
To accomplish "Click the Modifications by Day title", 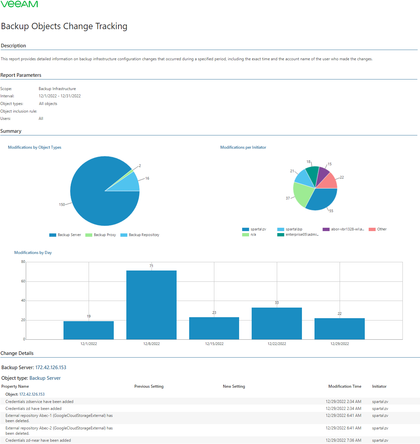I will pos(33,253).
